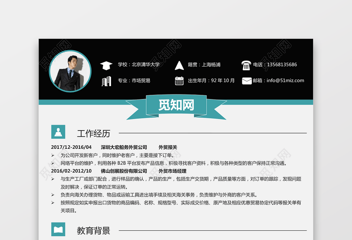Click the triangle arrow icon beside 籍贯
Image resolution: width=352 pixels, height=240 pixels.
coord(179,65)
